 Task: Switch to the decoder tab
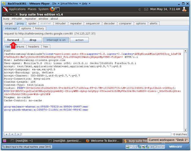(109, 23)
